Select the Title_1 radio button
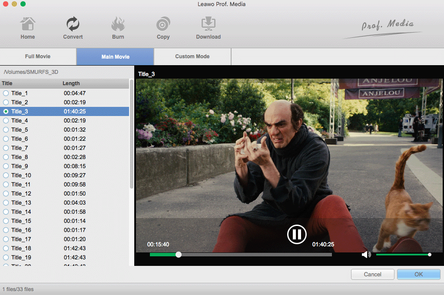444x295 pixels. pyautogui.click(x=6, y=93)
